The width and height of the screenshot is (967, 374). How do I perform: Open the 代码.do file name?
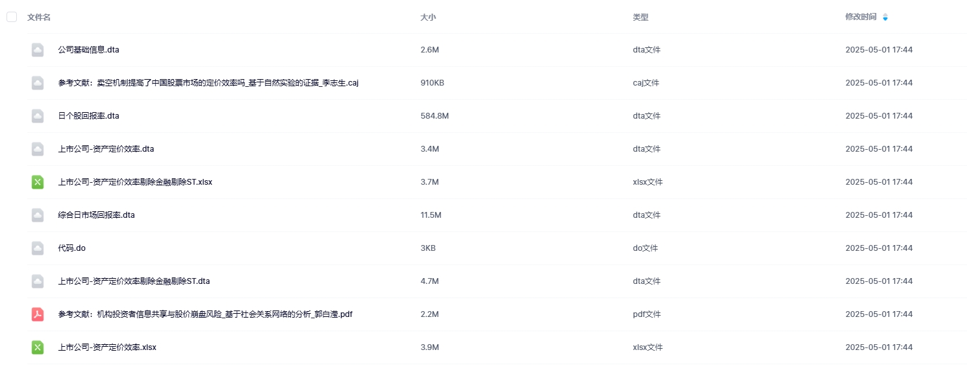coord(71,248)
